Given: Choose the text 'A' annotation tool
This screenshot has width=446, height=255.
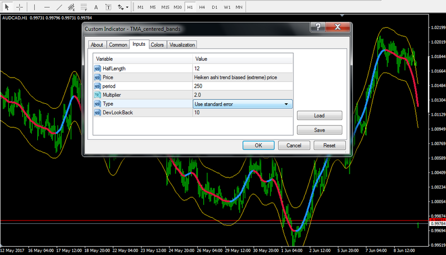Looking at the screenshot, I should click(95, 7).
